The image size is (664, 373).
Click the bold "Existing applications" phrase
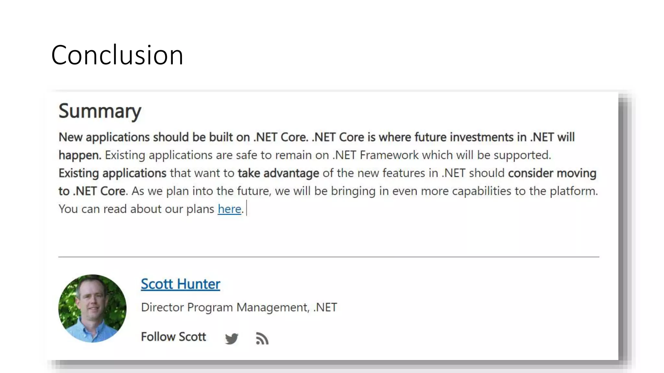click(112, 173)
